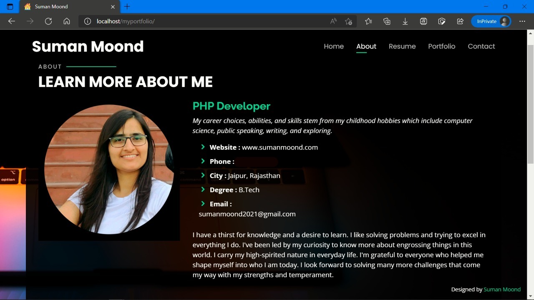Select the Suman Moond browser tab
534x300 pixels.
click(x=70, y=7)
